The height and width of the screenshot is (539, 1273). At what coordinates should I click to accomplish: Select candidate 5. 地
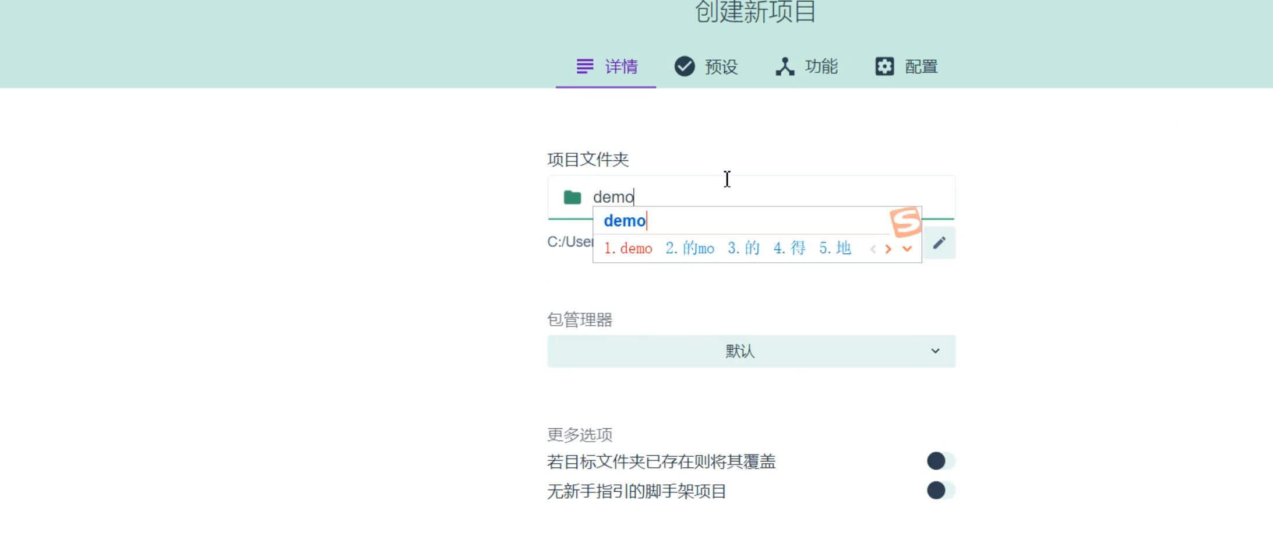point(834,248)
